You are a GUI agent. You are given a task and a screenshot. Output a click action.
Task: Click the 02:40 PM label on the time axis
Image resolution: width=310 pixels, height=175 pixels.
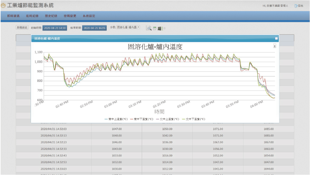[x=62, y=104]
